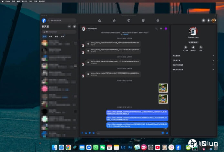Screen dimensions: 224x152
Task: Toggle the purple conversation info button
Action: tap(166, 28)
